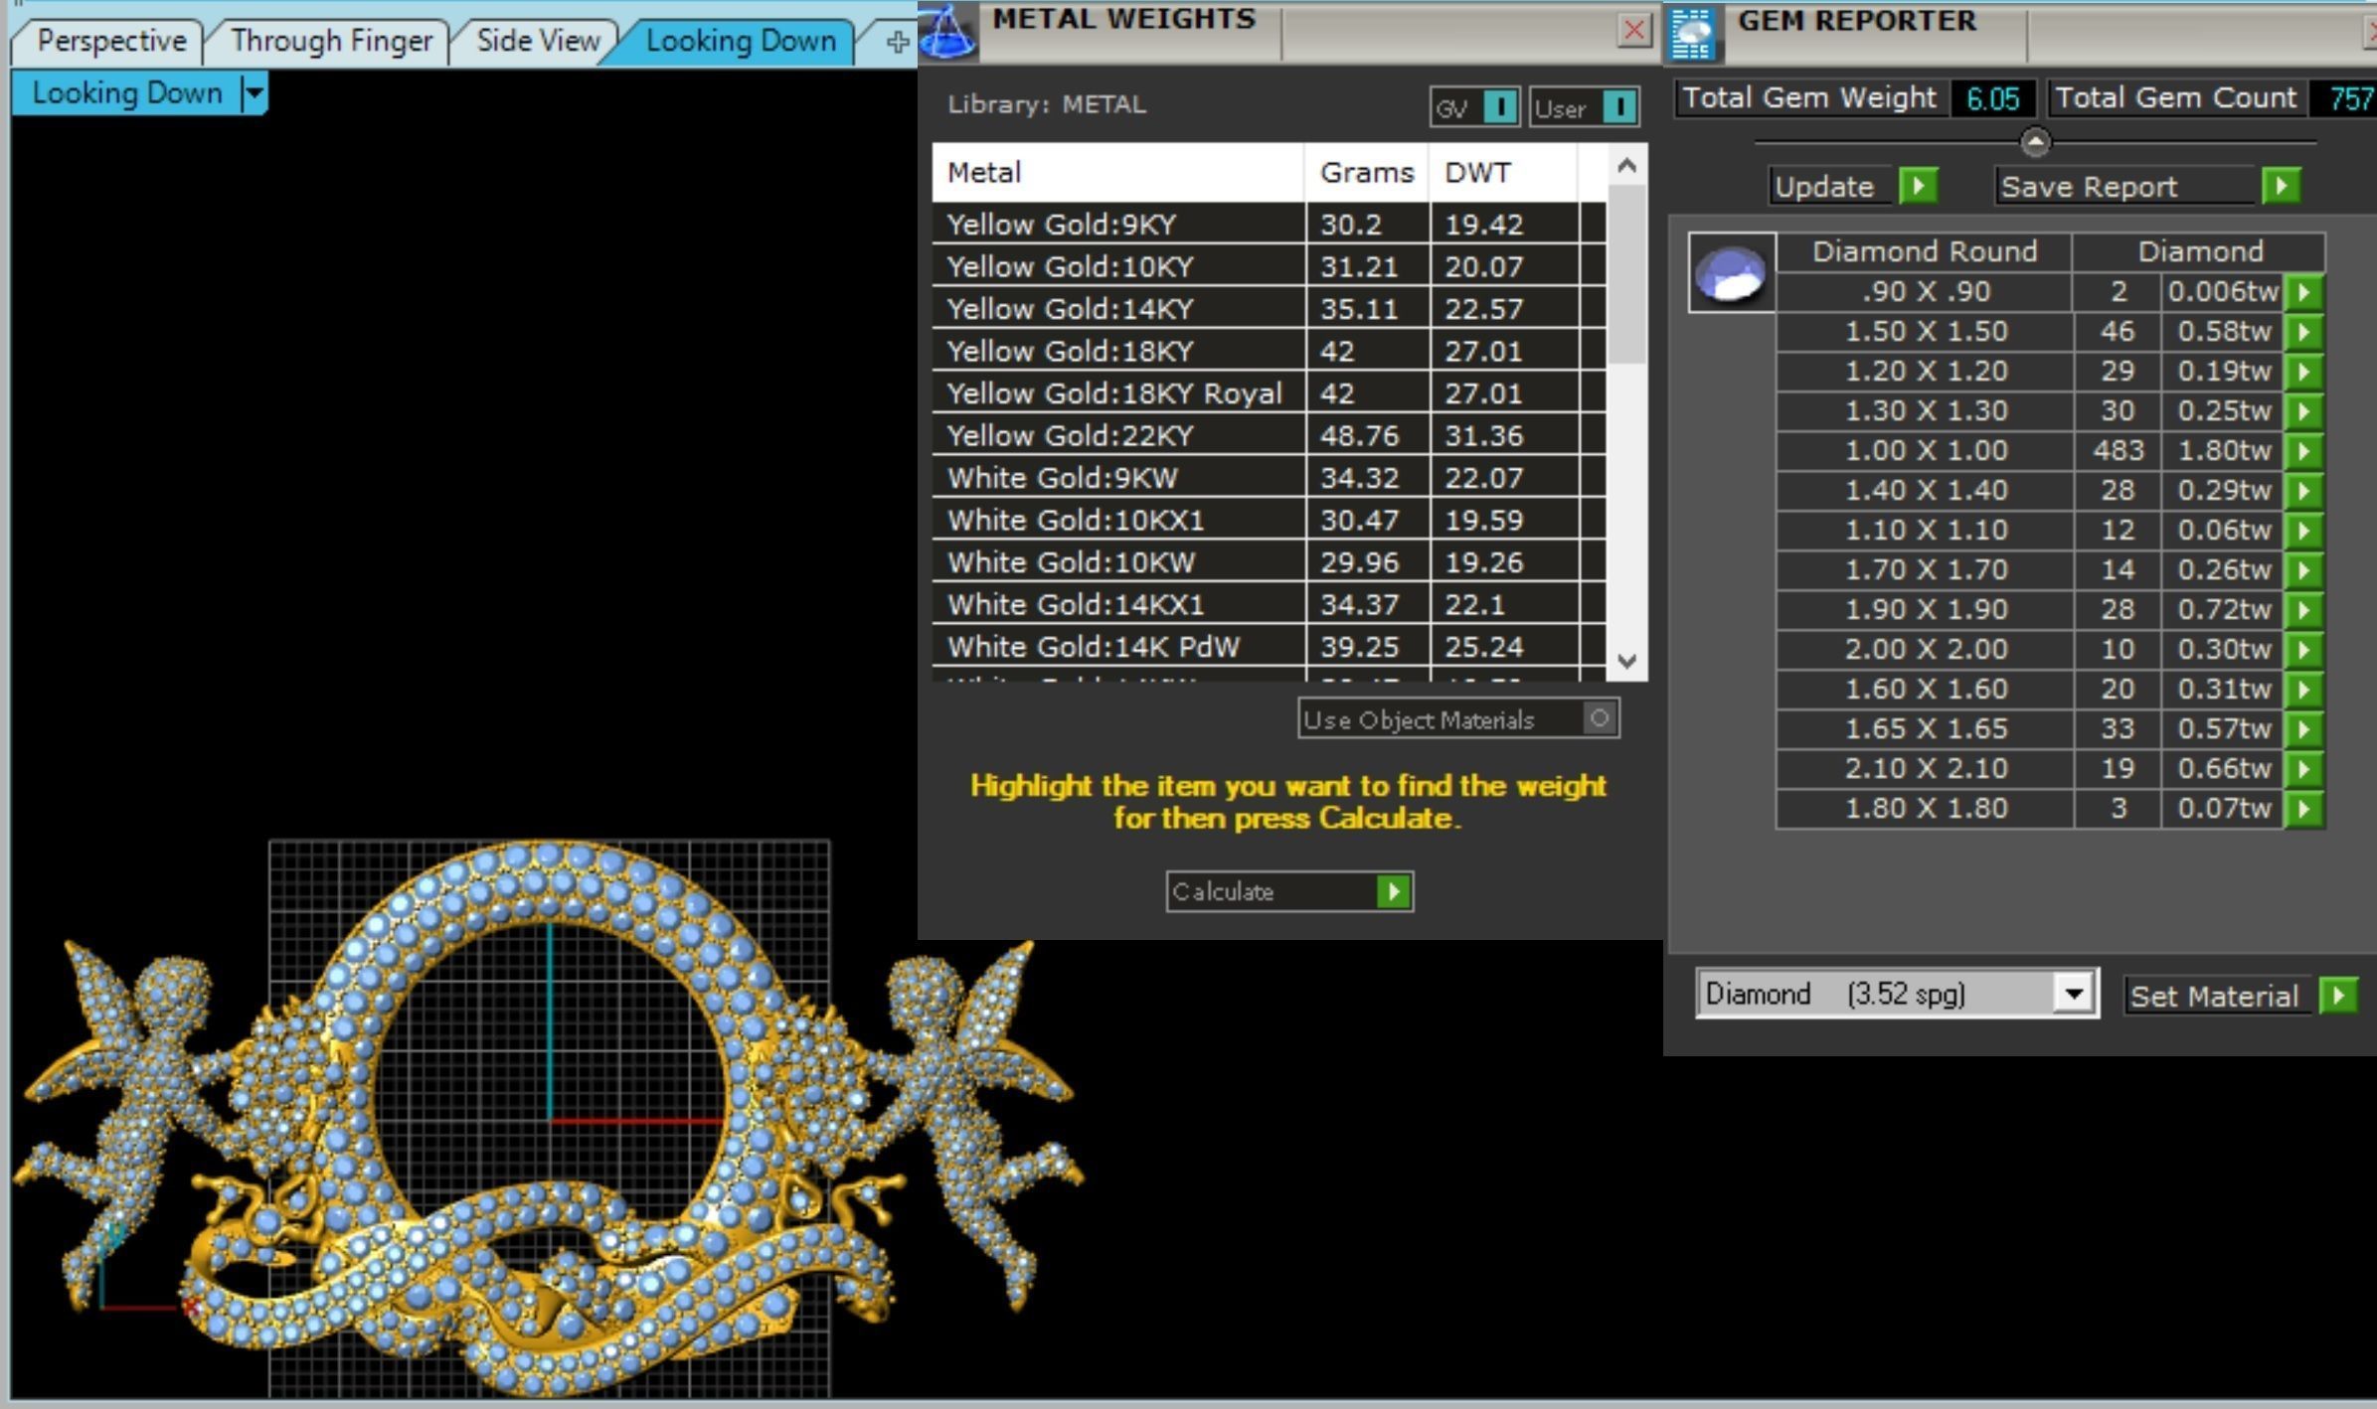This screenshot has width=2377, height=1409.
Task: Click green arrow on 1.90 X 1.90 row
Action: (x=2304, y=610)
